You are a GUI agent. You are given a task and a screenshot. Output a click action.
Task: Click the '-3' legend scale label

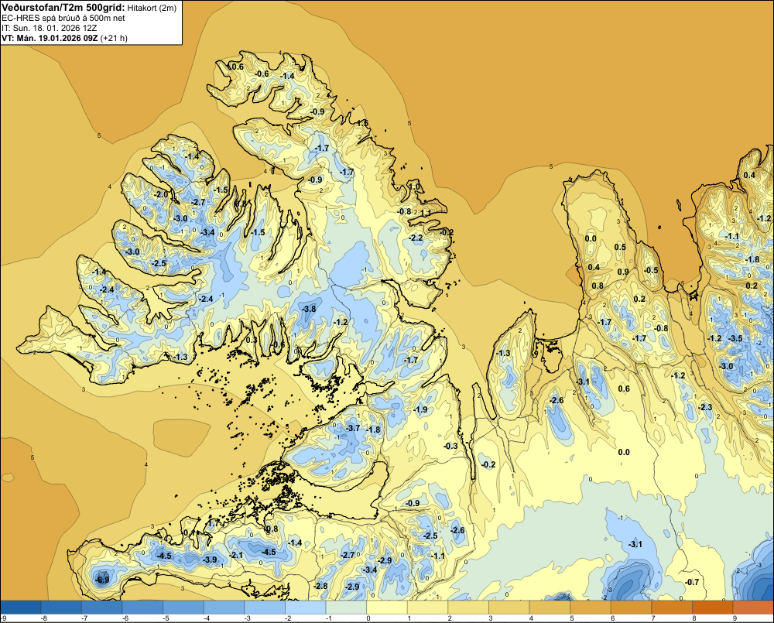247,618
